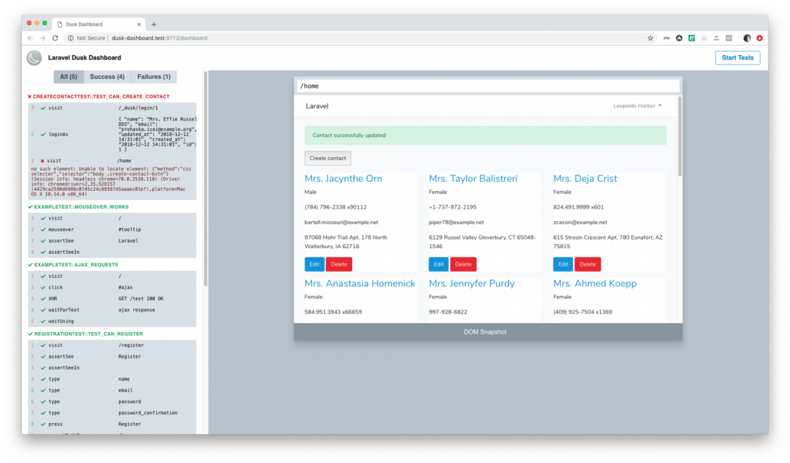Filter to Failures (1) tests

coord(154,77)
